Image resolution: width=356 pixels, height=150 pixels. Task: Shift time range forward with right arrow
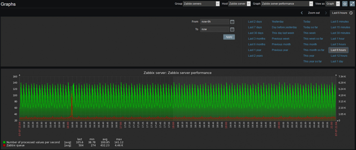coord(326,13)
